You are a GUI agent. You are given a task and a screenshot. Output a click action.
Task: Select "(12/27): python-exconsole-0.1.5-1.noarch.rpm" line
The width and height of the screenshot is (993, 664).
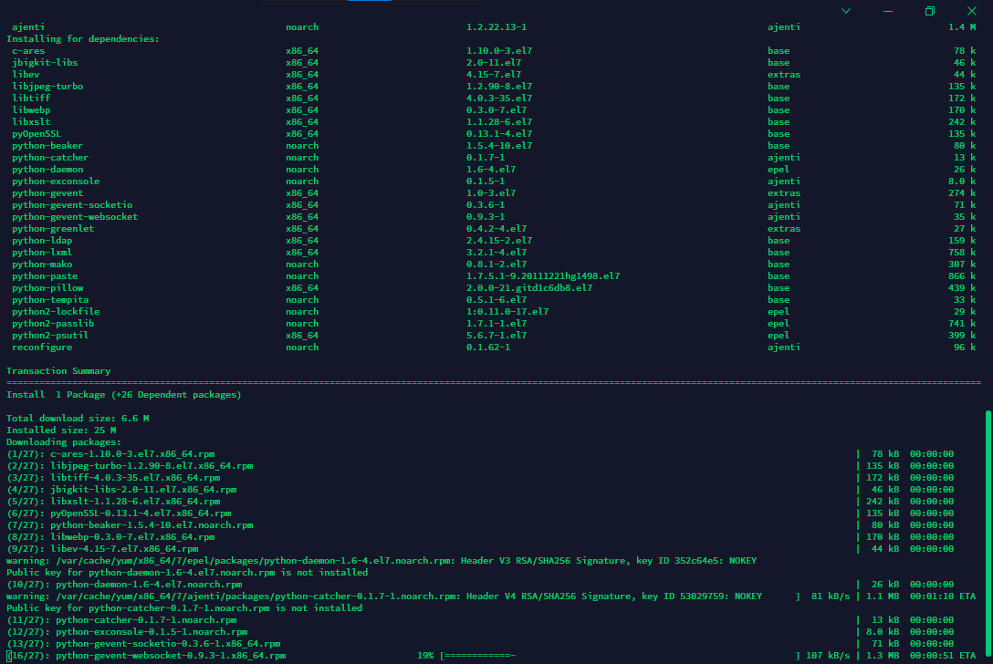point(127,632)
